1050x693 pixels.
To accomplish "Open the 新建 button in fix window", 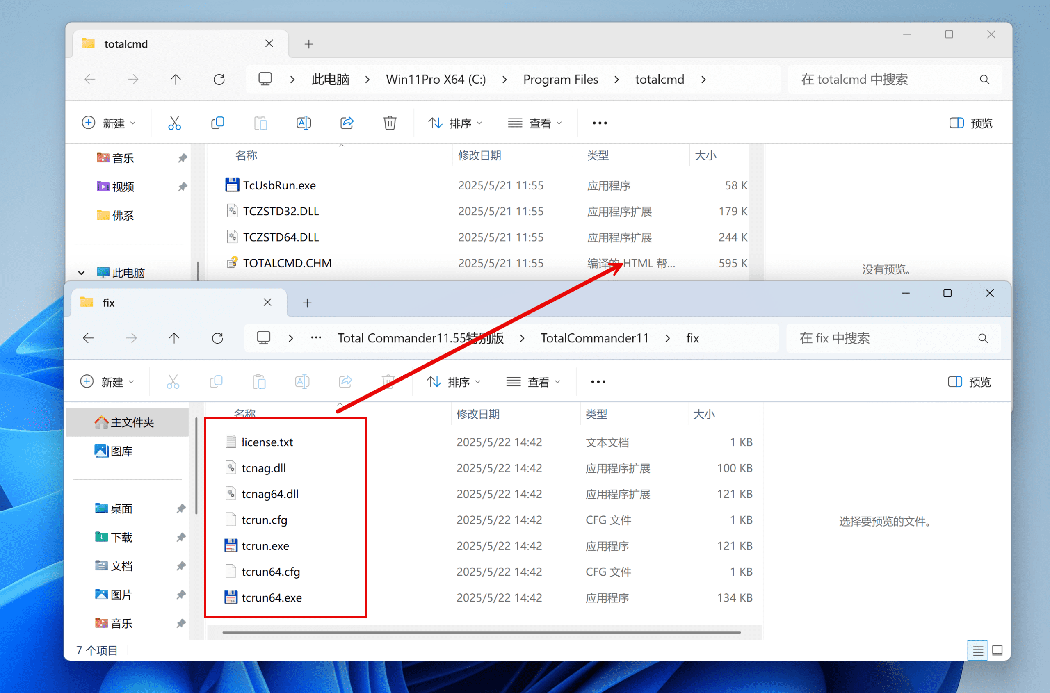I will (x=107, y=382).
